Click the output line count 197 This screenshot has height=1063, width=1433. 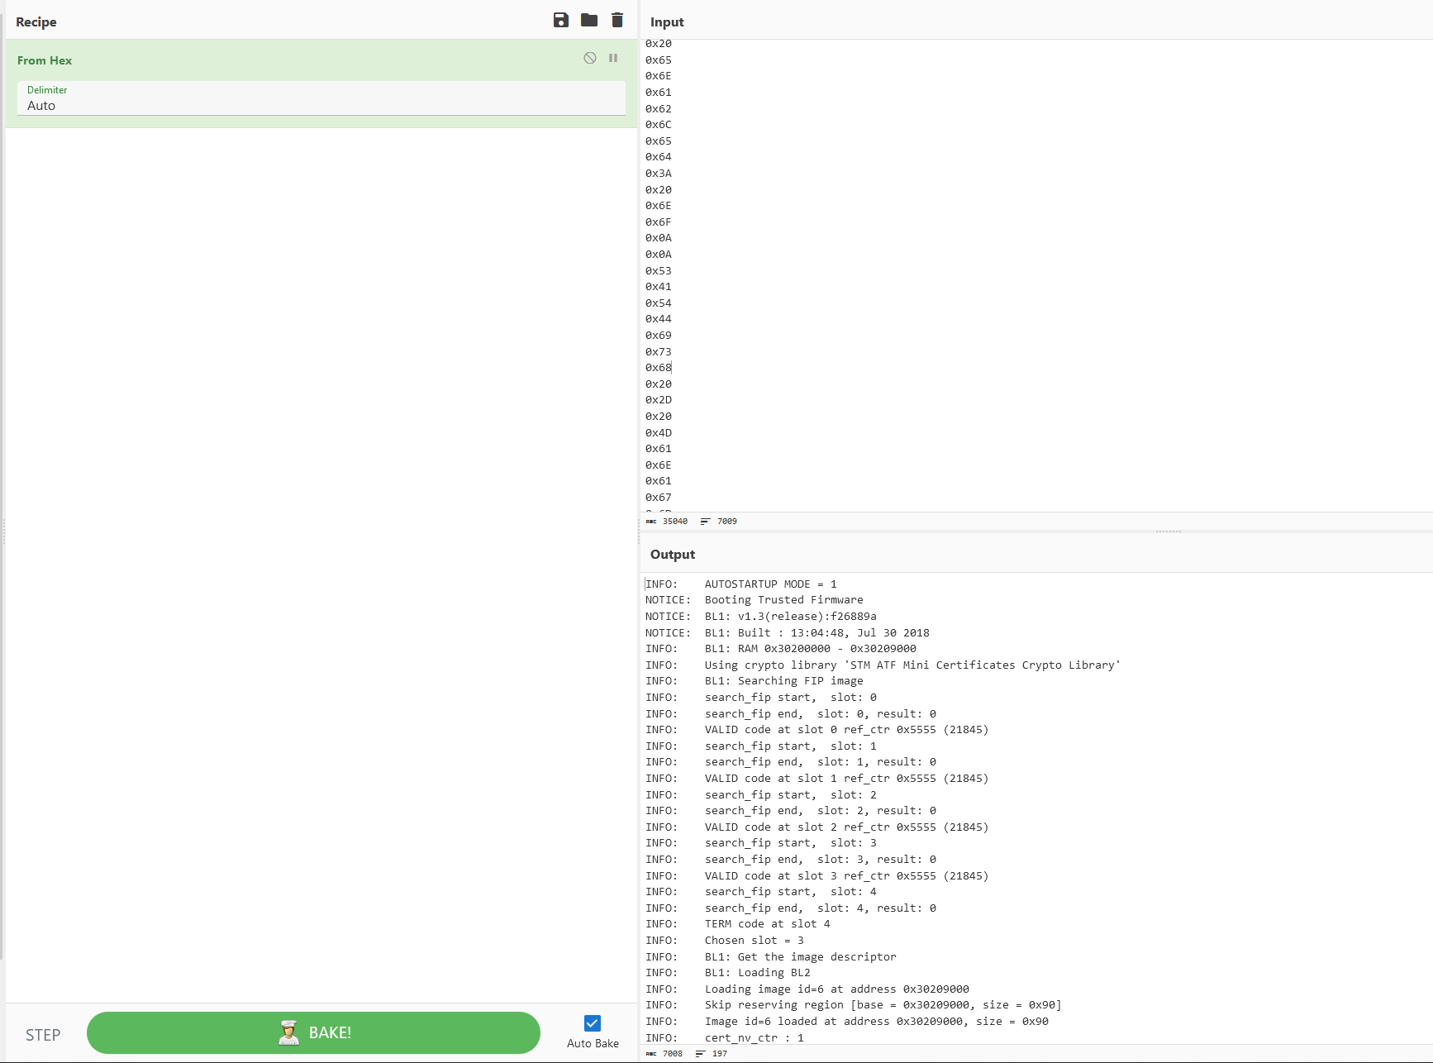[x=712, y=1054]
